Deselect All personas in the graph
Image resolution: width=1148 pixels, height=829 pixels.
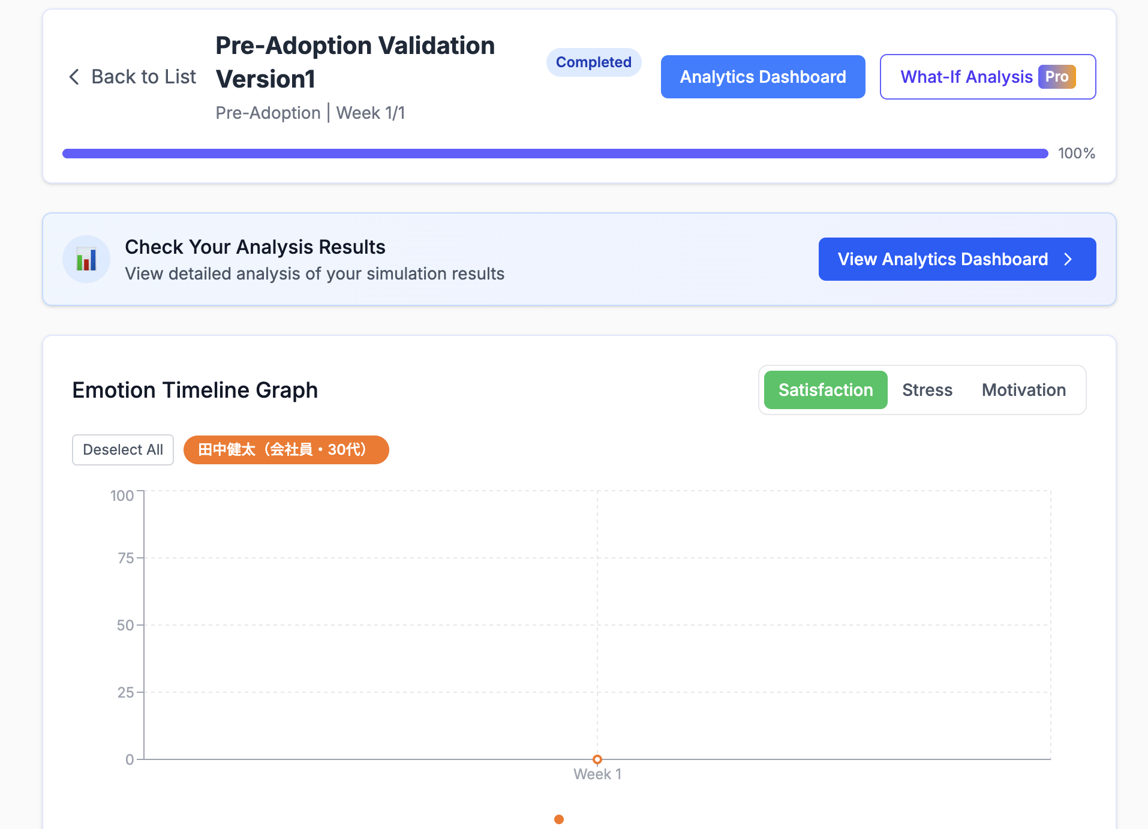point(123,450)
